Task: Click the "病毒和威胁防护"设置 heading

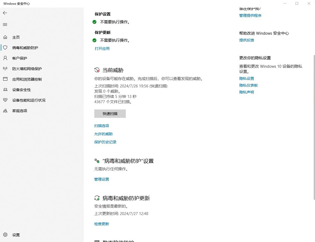Action: coord(128,161)
